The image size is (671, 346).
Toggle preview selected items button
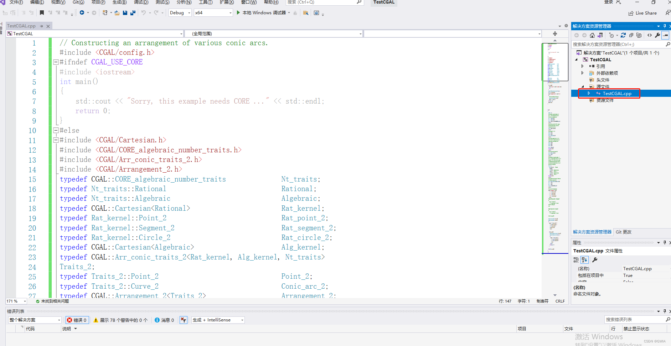665,35
